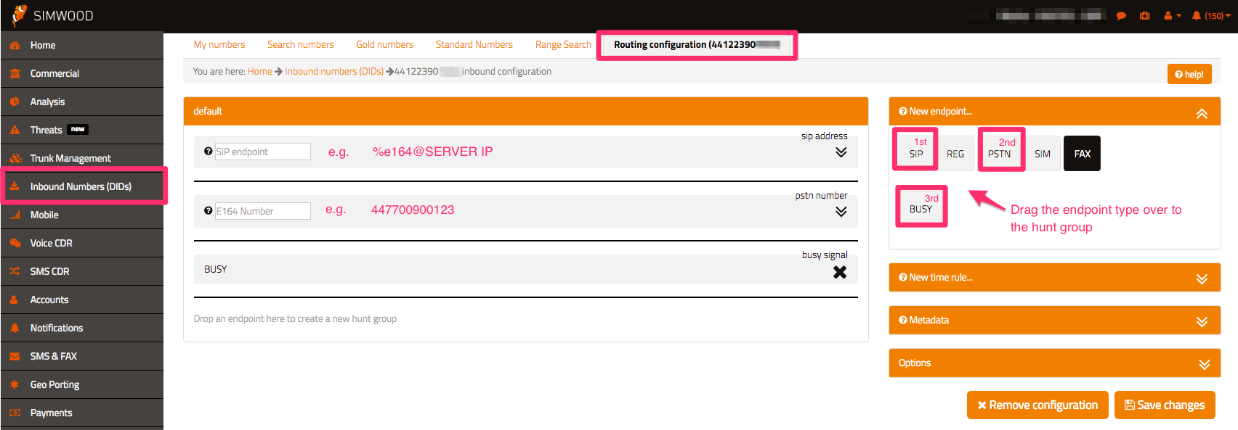Open the bell notifications (150) dropdown
Viewport: 1238px width, 430px height.
[x=1211, y=15]
